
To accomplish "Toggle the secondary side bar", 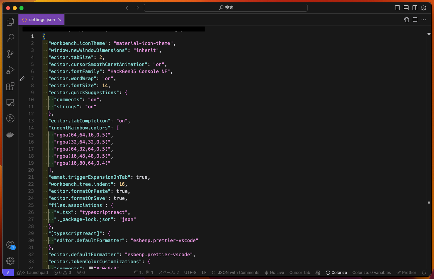I will [x=415, y=8].
